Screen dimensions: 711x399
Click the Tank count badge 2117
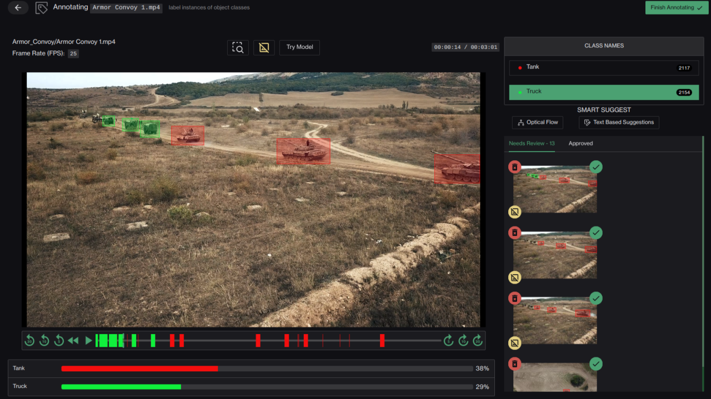684,68
